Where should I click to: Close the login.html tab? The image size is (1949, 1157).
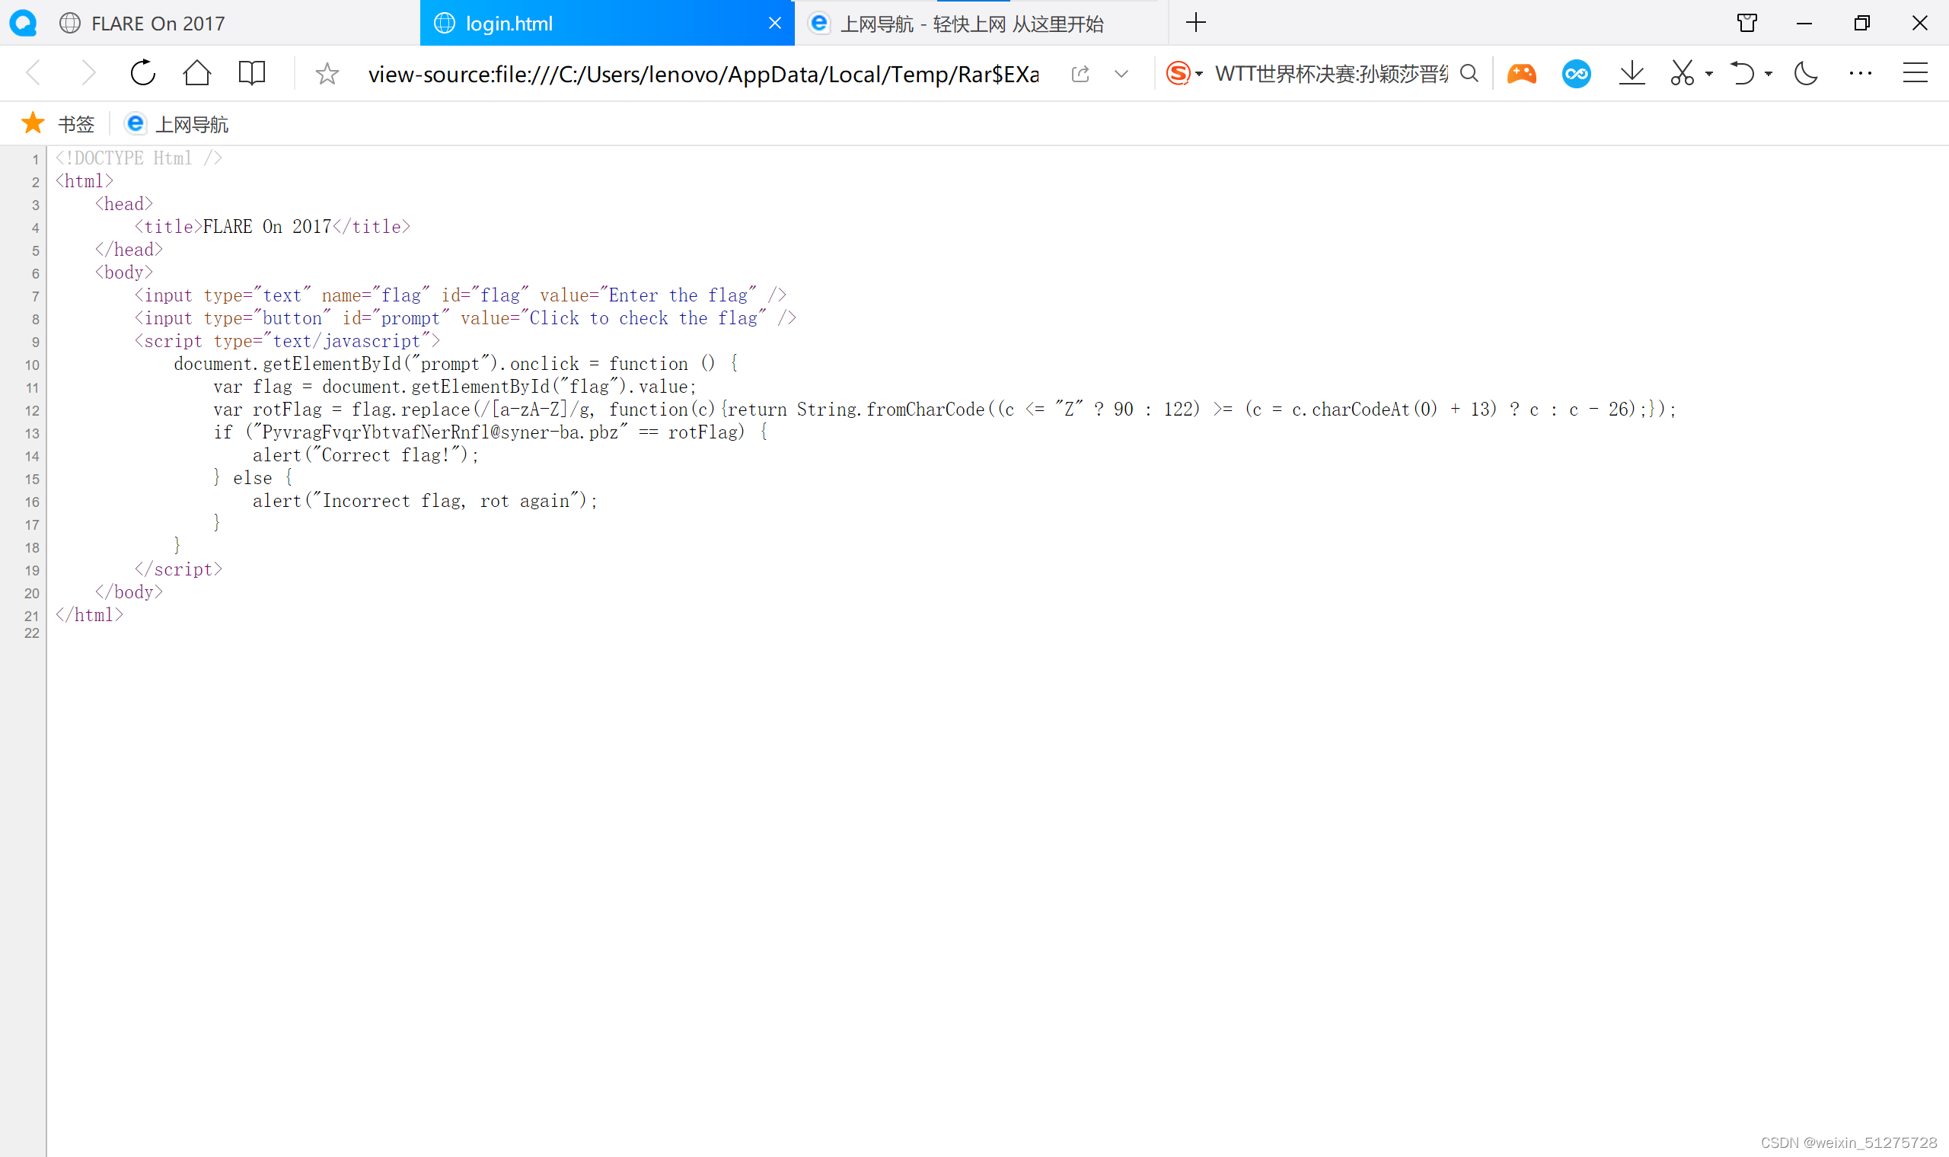tap(775, 24)
